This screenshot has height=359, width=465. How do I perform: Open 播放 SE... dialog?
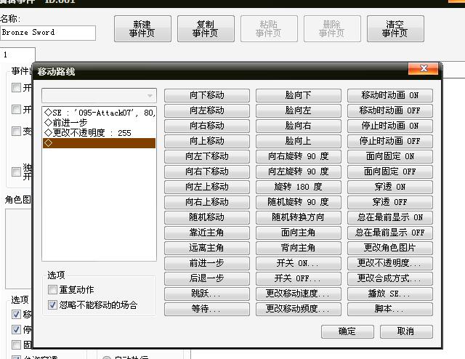click(x=390, y=294)
